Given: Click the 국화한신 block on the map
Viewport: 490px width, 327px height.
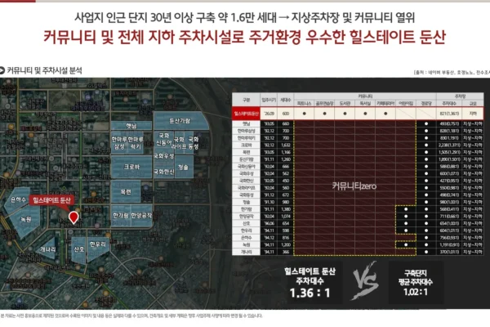Looking at the screenshot, I should (164, 172).
